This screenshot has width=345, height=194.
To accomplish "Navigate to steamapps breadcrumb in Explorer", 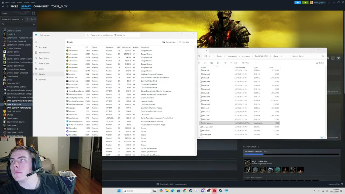I will pos(232,56).
